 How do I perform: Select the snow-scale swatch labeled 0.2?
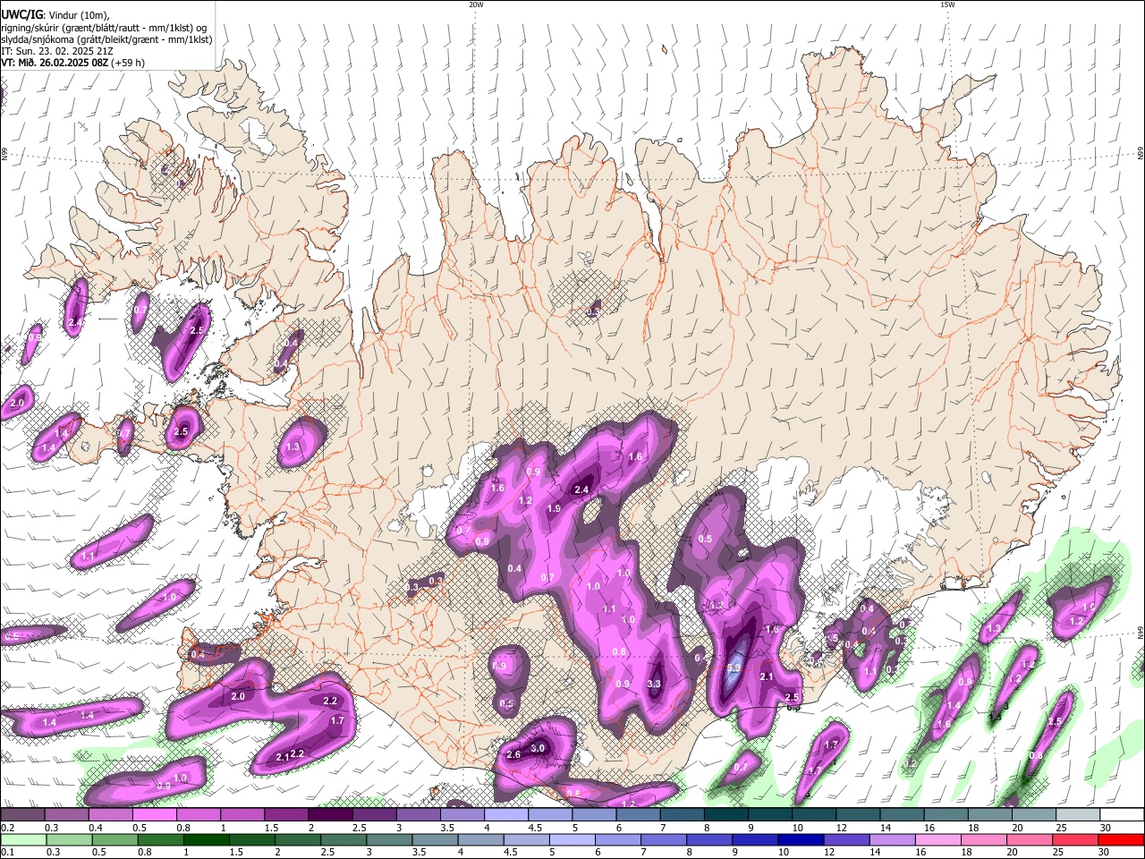pos(22,815)
